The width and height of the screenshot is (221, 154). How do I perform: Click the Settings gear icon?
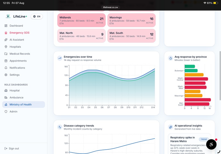6,75
